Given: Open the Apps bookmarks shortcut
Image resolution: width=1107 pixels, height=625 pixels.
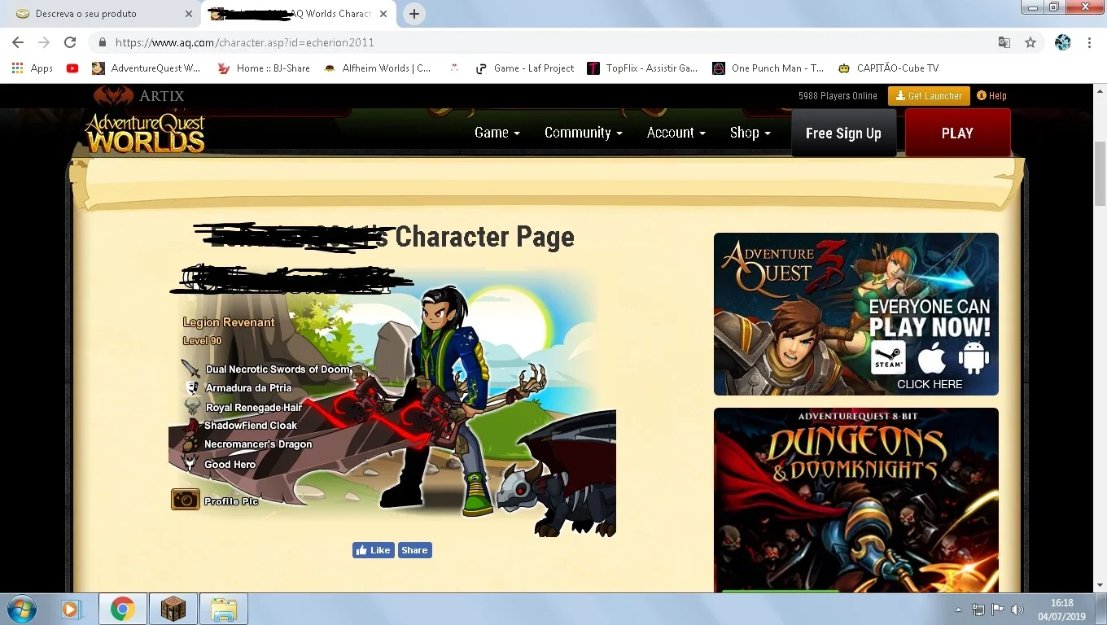Looking at the screenshot, I should (x=33, y=68).
